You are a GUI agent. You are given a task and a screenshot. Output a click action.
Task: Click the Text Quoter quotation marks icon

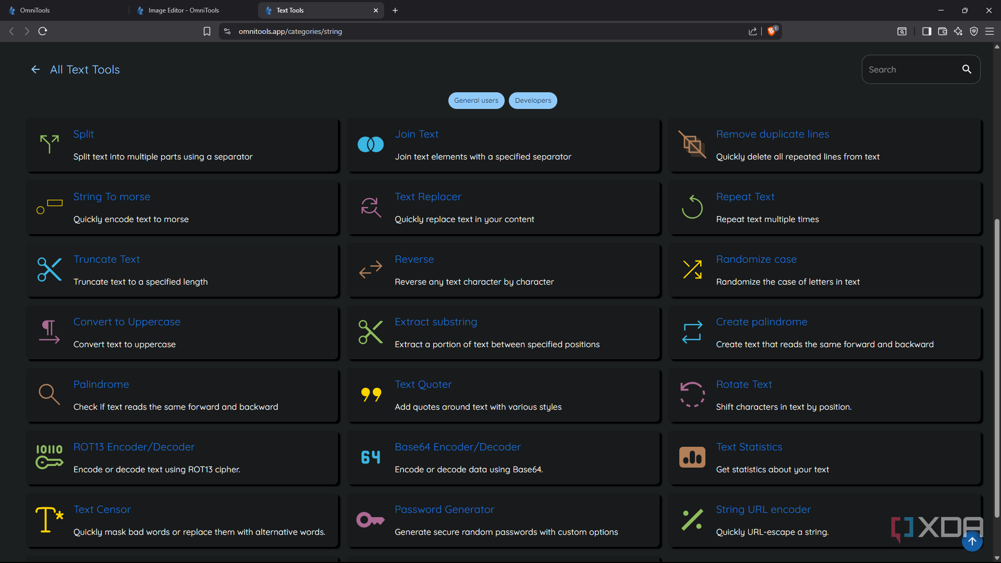[371, 395]
